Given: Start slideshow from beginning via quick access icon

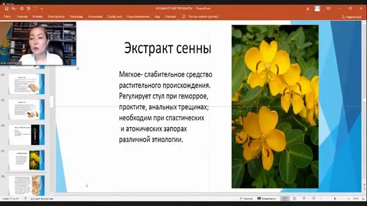Looking at the screenshot, I should pos(29,9).
